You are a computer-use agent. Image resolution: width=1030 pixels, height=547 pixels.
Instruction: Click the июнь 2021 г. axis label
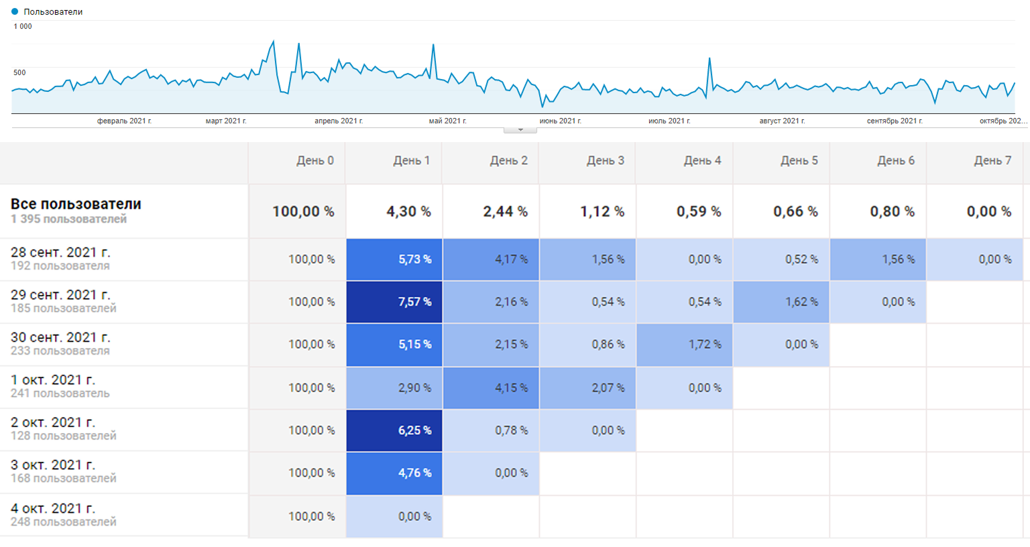[560, 121]
